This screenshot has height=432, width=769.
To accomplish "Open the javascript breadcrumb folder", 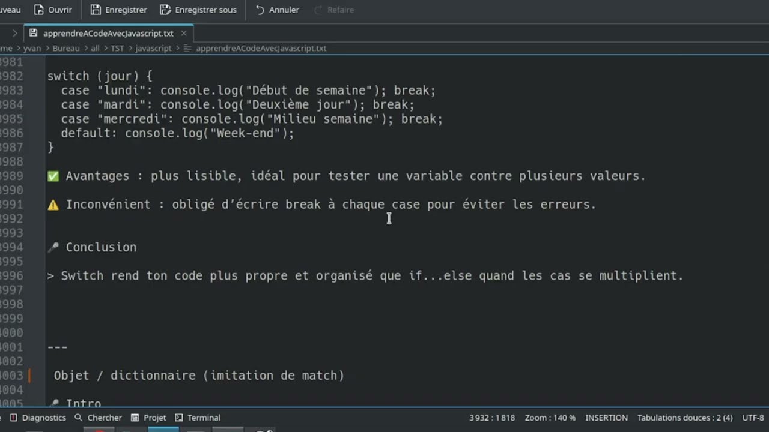I will (x=153, y=48).
